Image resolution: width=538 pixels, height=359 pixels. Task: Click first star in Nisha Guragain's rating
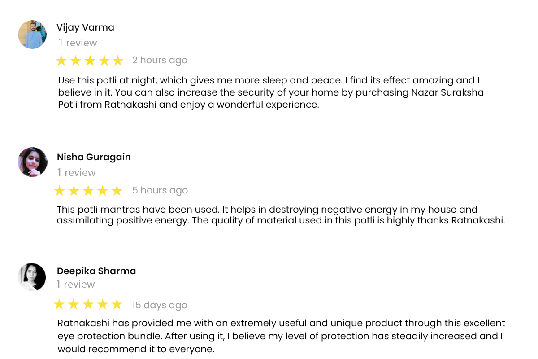[60, 191]
